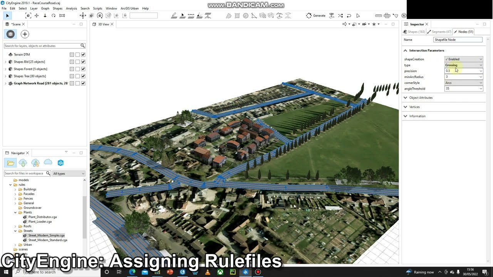This screenshot has width=493, height=277.
Task: Click the Navigator cloud icon
Action: pos(48,162)
